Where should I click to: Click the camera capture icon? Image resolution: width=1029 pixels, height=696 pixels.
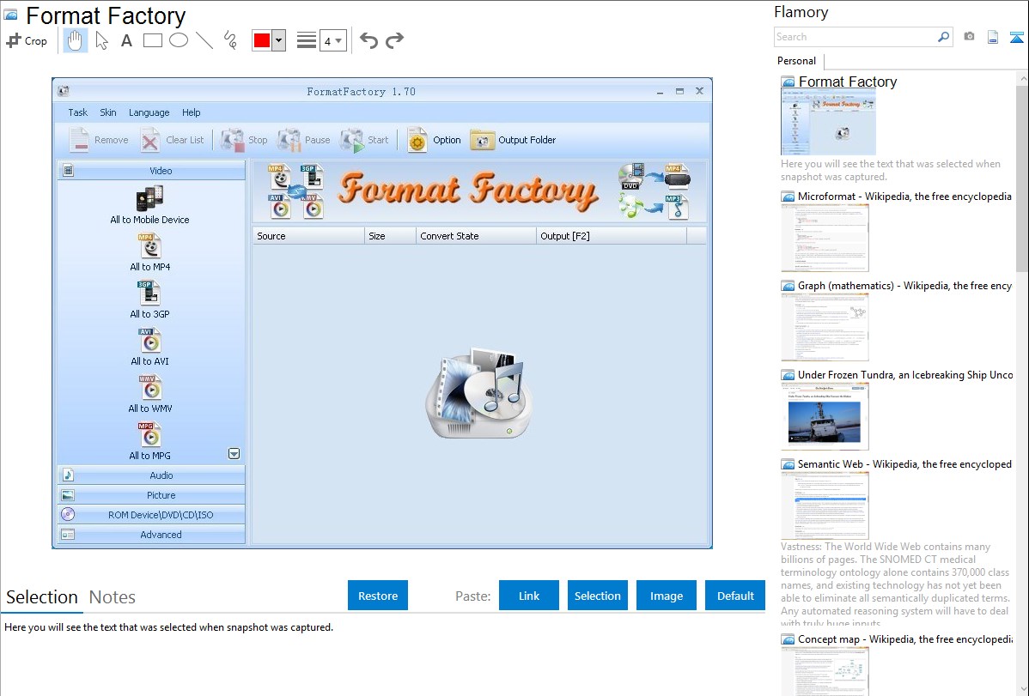click(x=969, y=37)
